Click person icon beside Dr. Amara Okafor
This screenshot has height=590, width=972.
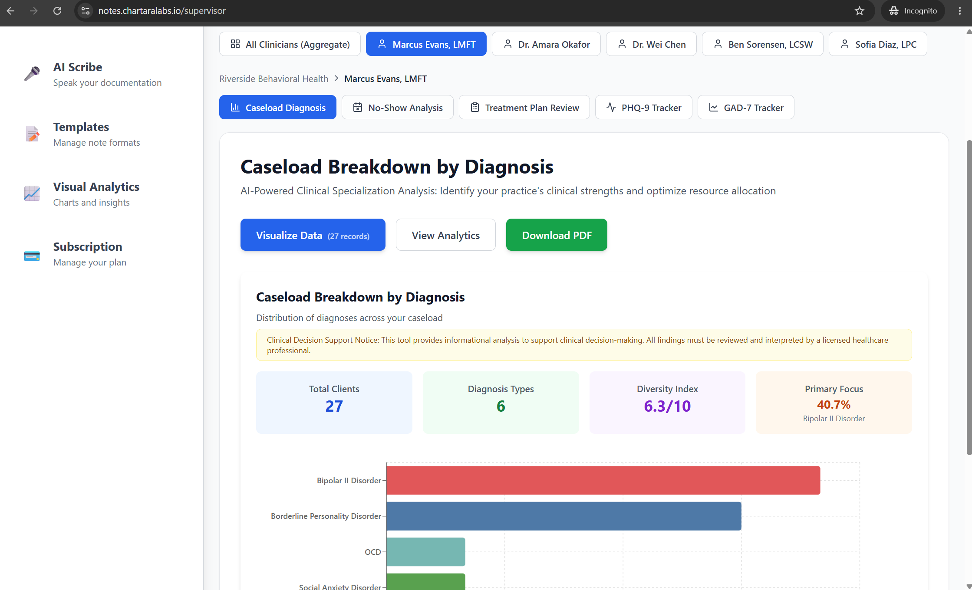[x=508, y=44]
